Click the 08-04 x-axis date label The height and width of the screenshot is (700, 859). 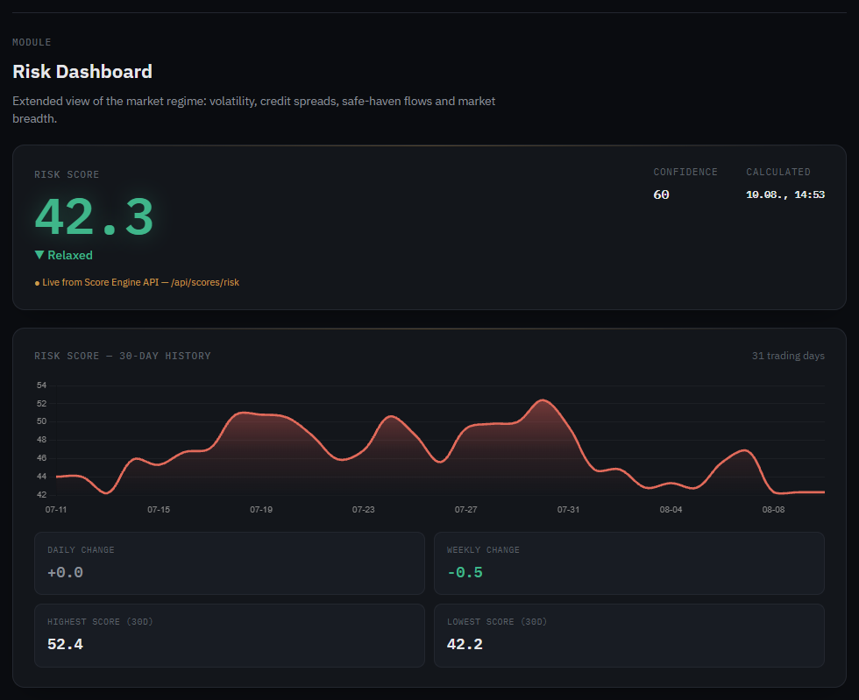671,509
